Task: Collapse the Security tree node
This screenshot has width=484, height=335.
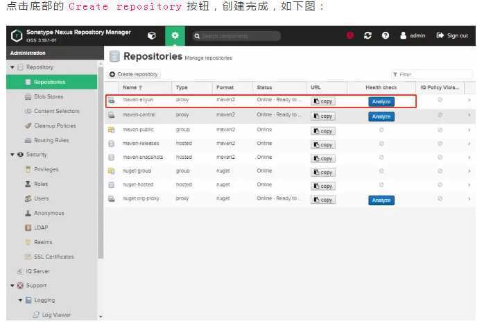Action: coord(12,155)
